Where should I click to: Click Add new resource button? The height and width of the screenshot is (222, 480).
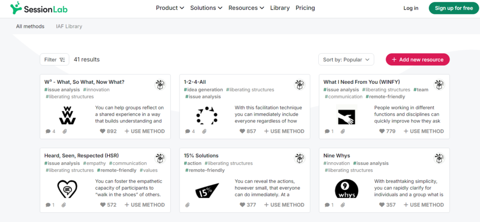[418, 59]
